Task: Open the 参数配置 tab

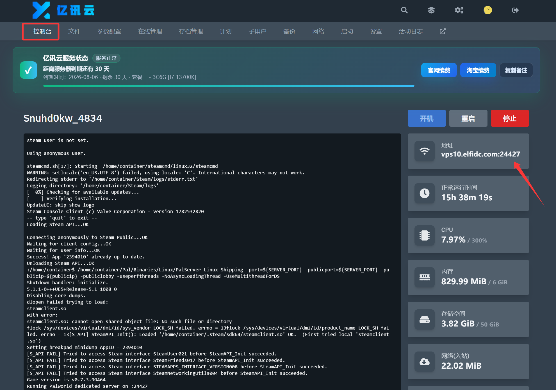Action: (109, 31)
